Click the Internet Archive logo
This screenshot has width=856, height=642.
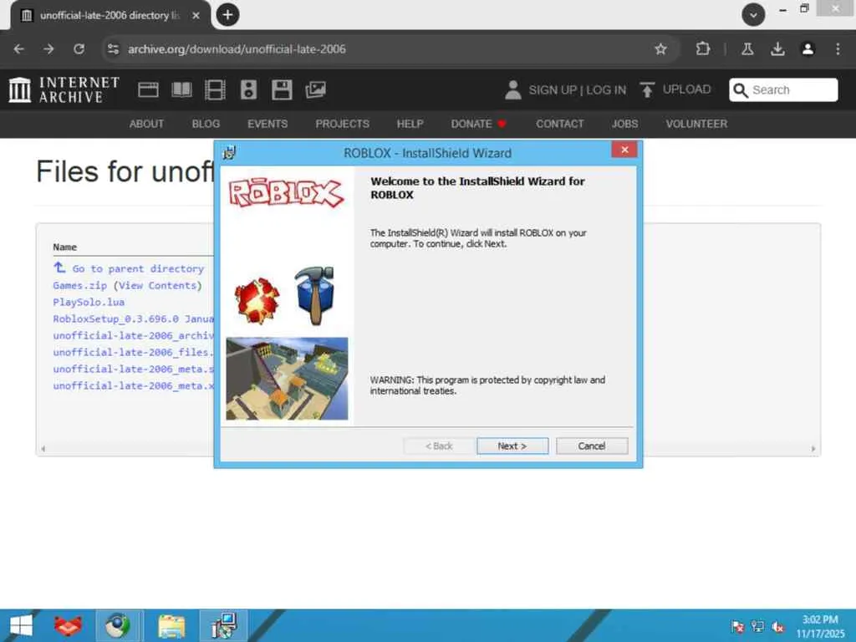64,89
